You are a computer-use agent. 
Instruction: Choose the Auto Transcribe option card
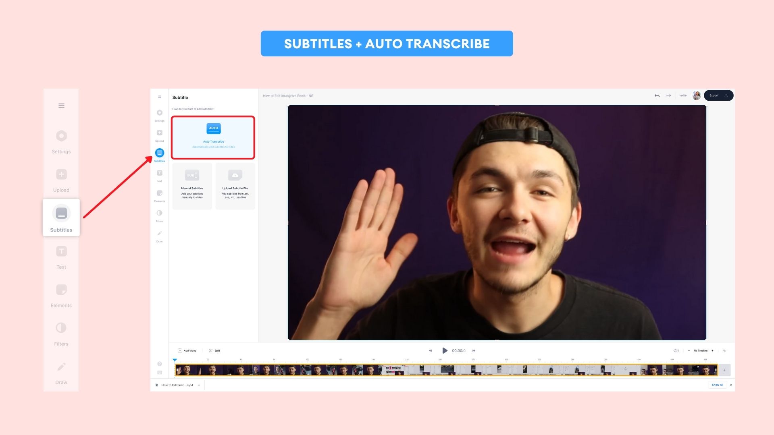tap(213, 137)
